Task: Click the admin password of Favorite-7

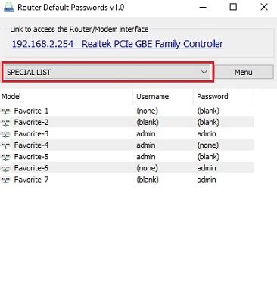Action: tap(207, 180)
